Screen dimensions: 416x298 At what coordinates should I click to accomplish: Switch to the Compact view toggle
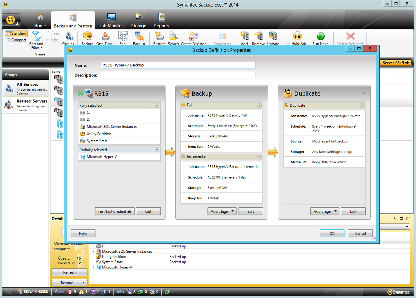[16, 40]
